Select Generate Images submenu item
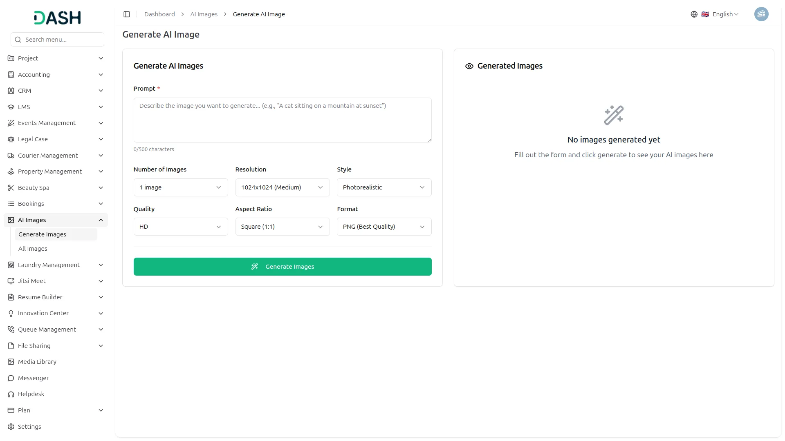This screenshot has width=785, height=441. pyautogui.click(x=56, y=234)
